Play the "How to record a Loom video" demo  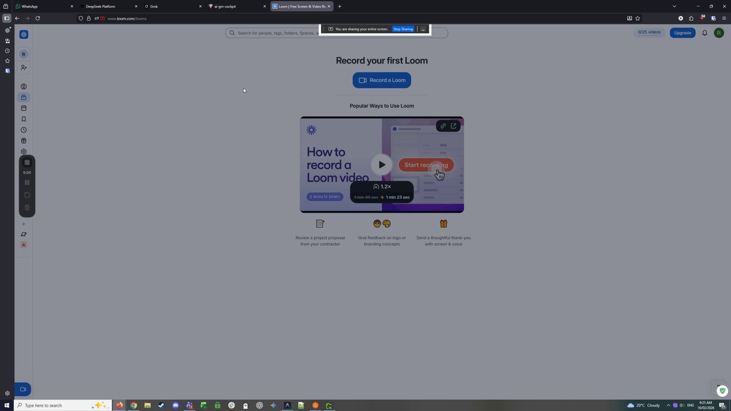(x=381, y=165)
